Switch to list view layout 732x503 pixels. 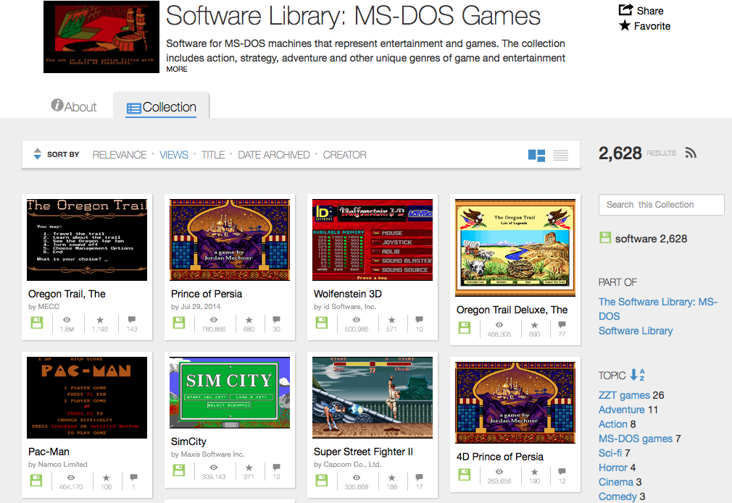561,155
